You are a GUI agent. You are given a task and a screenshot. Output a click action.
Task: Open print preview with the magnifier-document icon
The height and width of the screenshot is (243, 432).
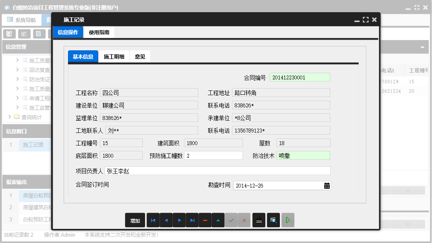coord(273,220)
